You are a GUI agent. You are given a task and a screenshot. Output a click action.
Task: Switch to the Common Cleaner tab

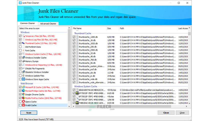coord(27,23)
